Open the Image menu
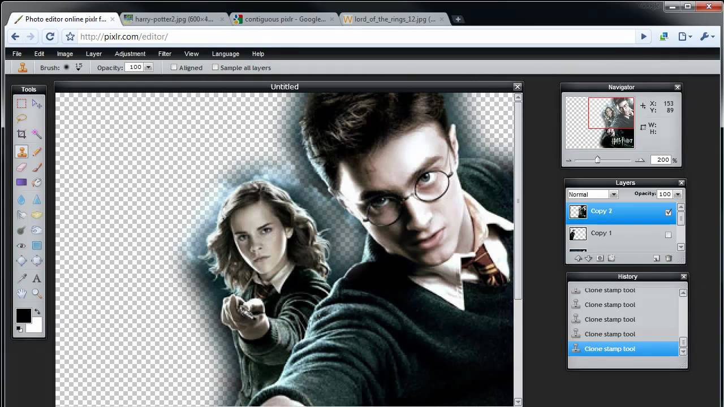The width and height of the screenshot is (724, 407). click(65, 54)
